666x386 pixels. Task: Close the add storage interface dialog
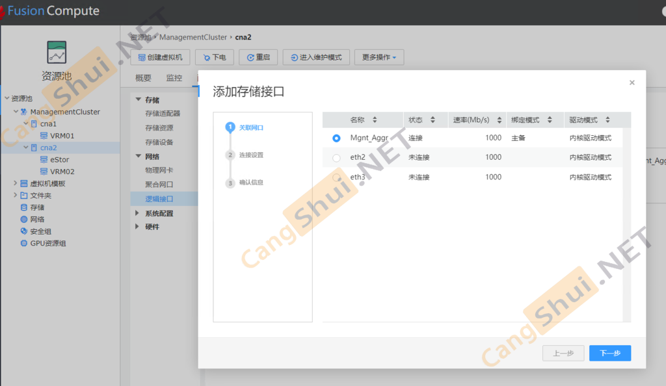[x=632, y=83]
